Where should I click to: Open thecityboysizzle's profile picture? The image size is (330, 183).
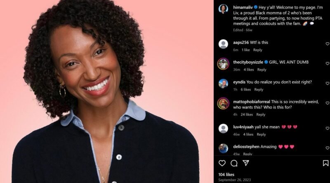click(x=223, y=64)
